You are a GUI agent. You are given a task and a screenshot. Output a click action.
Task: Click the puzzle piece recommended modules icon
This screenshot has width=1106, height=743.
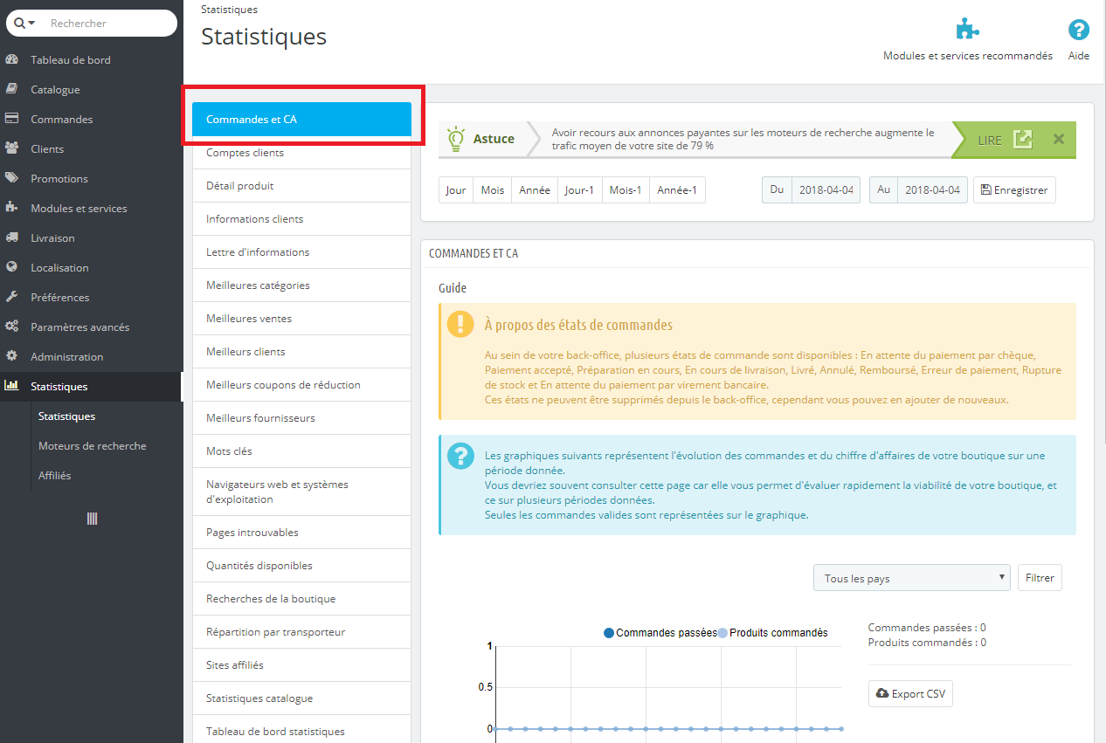(967, 30)
